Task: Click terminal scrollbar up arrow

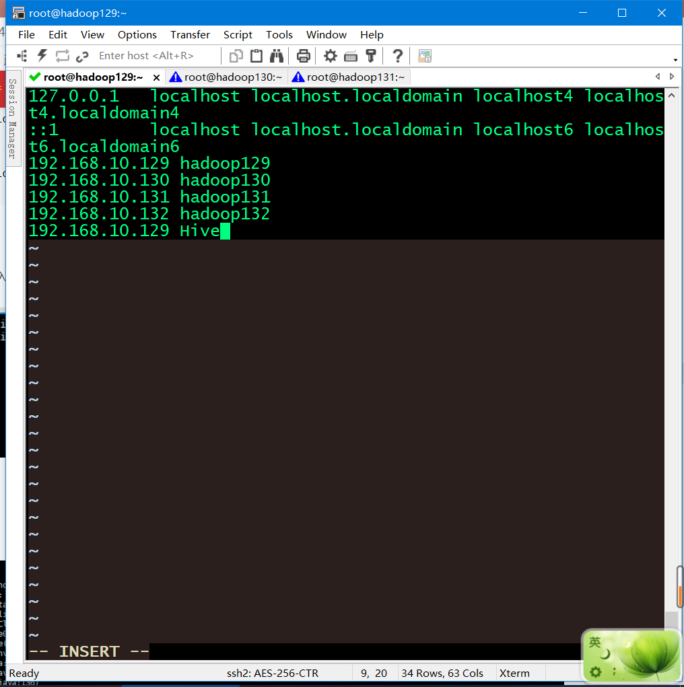Action: tap(671, 95)
